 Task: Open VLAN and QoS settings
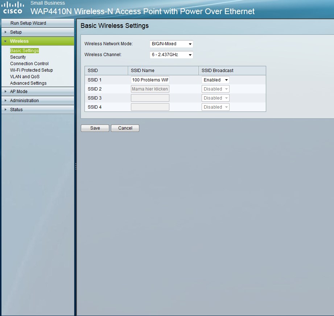[x=25, y=76]
